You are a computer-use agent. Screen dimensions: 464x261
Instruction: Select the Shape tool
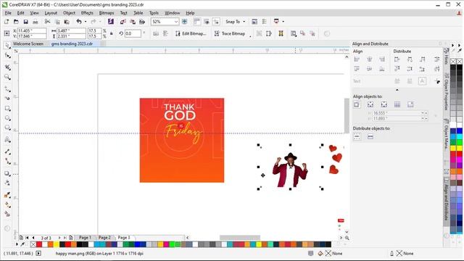(x=7, y=56)
